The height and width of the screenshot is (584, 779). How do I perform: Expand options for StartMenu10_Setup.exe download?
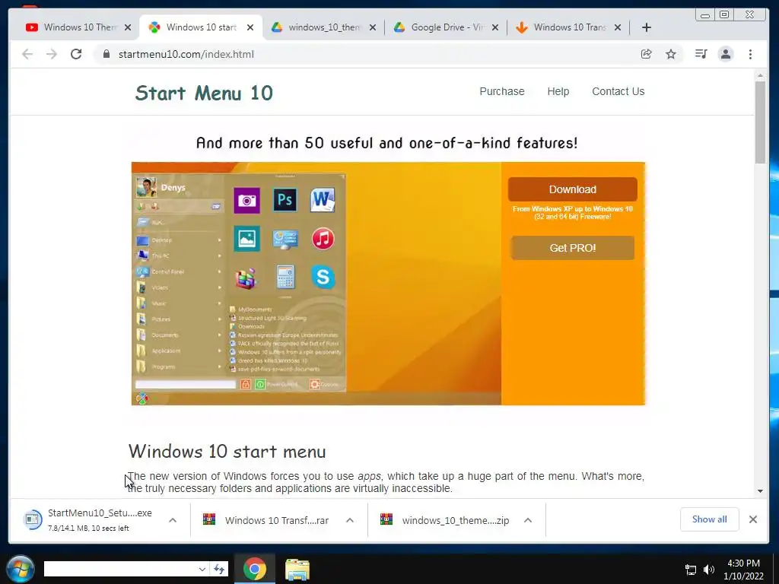[x=173, y=520]
